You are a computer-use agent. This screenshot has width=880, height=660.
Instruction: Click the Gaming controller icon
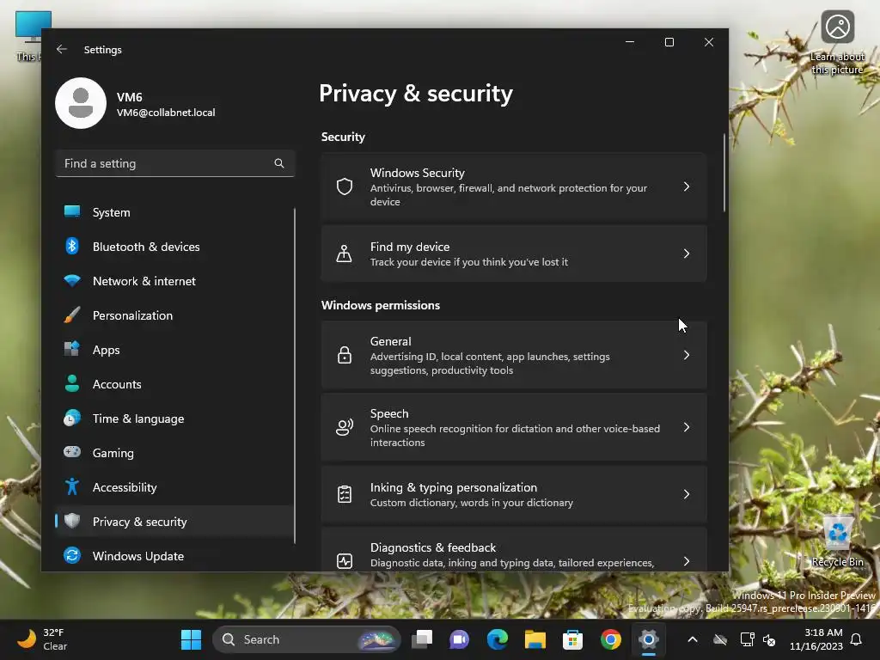click(72, 452)
